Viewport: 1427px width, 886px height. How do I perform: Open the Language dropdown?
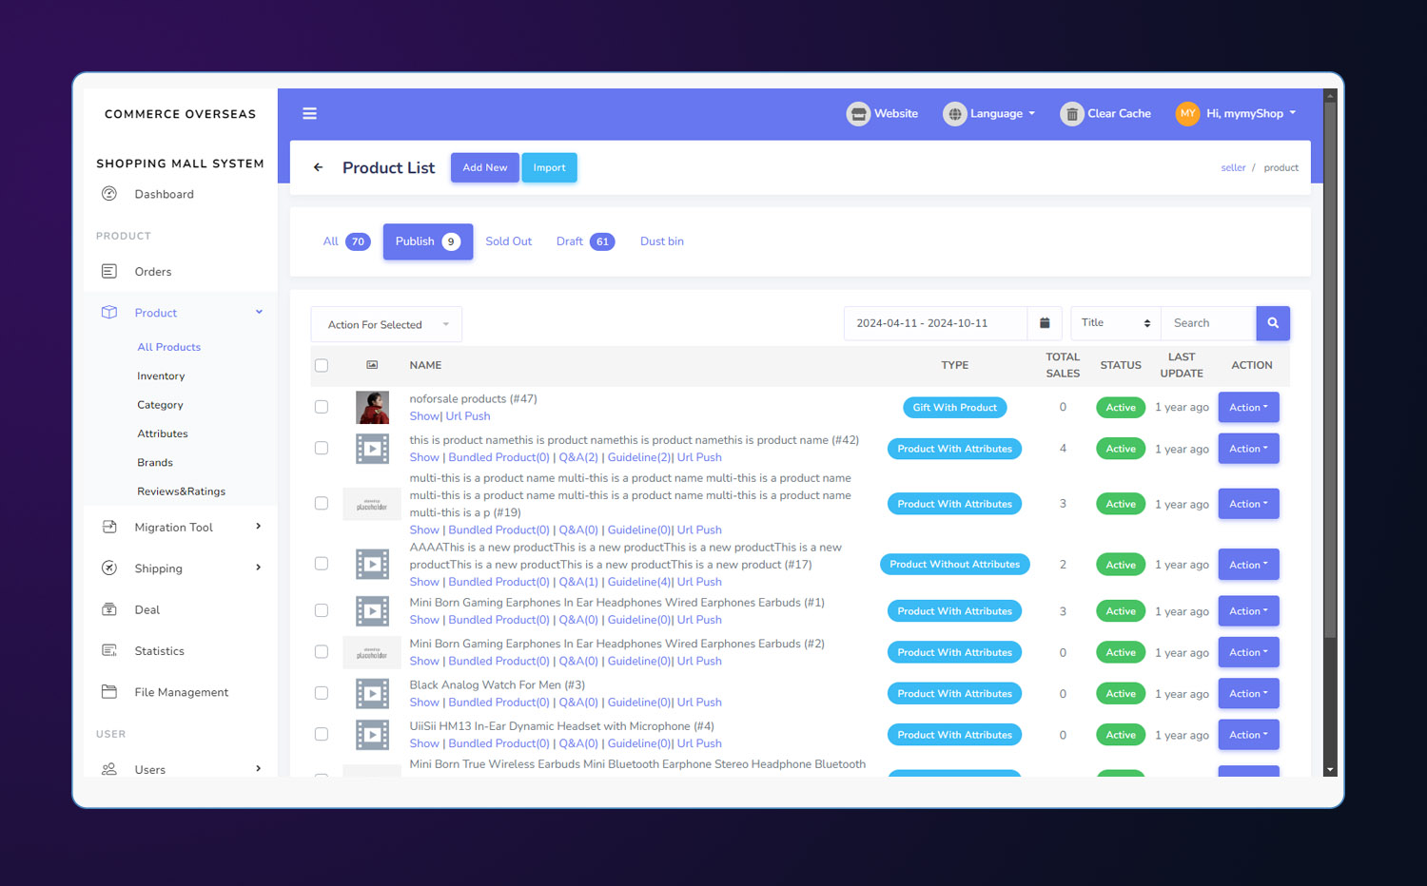[988, 114]
